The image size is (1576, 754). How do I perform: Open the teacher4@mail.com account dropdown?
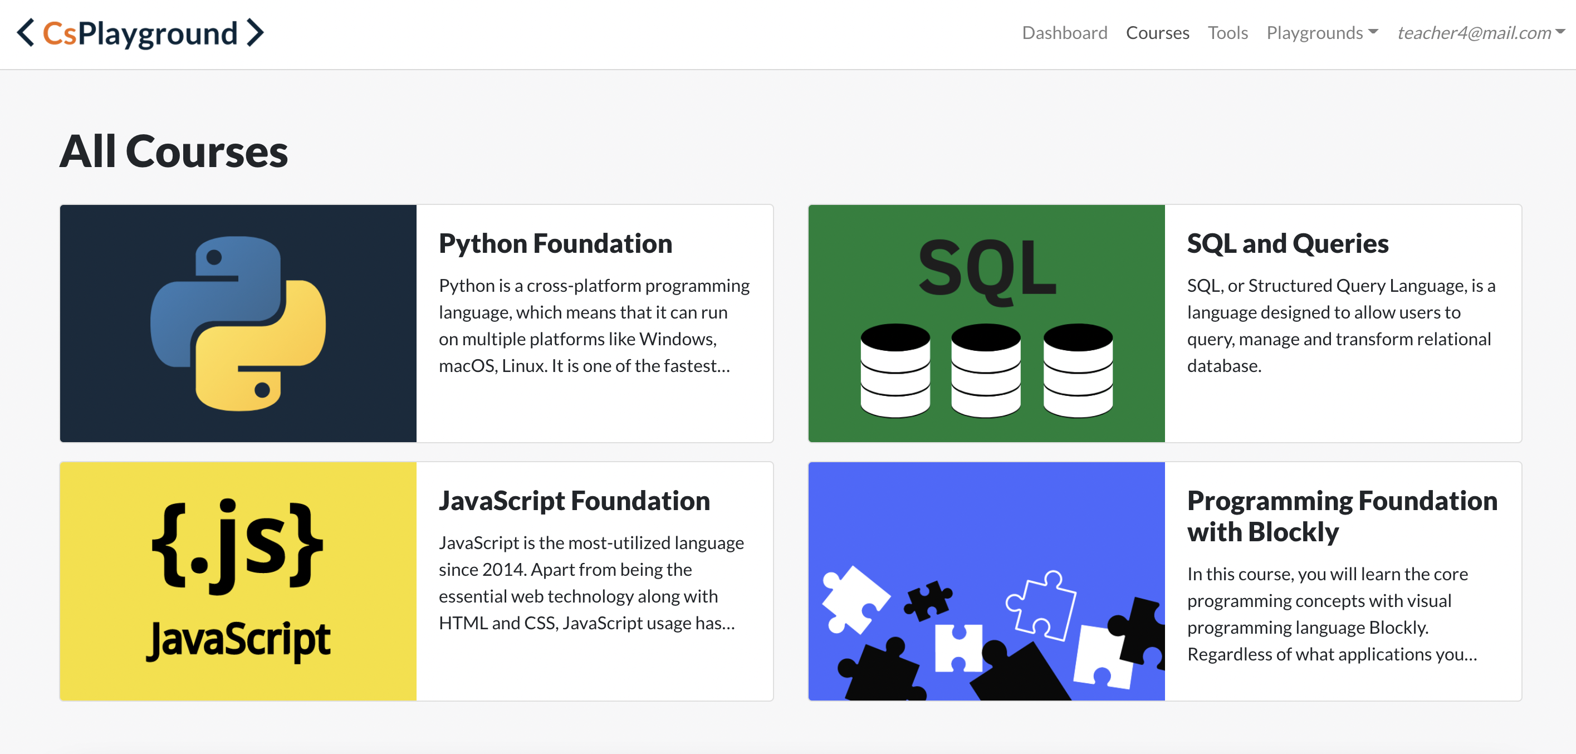(1475, 32)
